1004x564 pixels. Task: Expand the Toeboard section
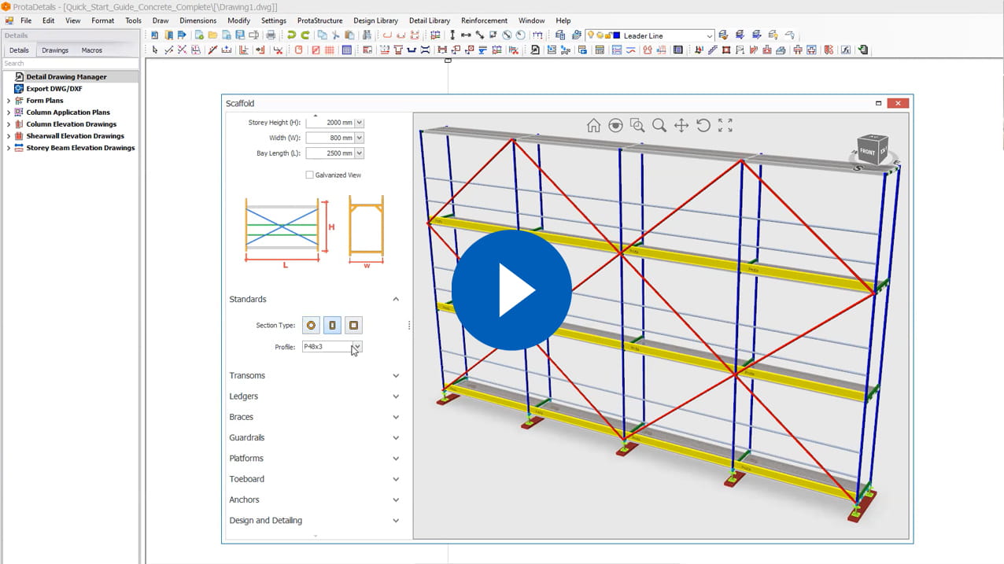[x=396, y=479]
